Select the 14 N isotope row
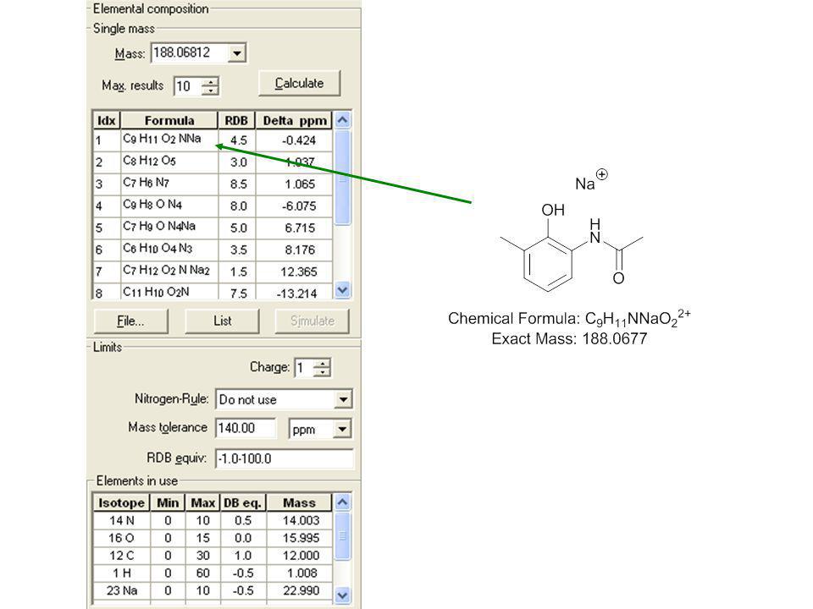 (213, 521)
